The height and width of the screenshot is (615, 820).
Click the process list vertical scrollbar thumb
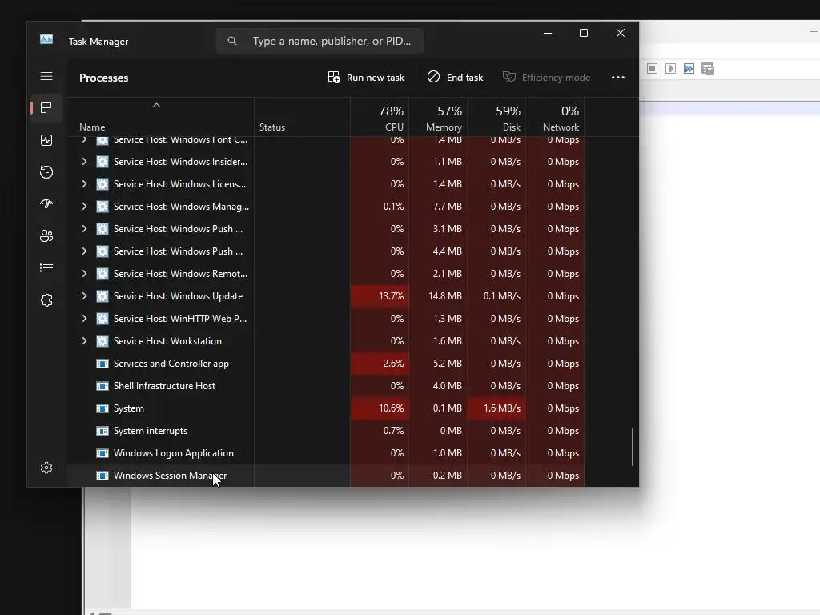pos(633,447)
